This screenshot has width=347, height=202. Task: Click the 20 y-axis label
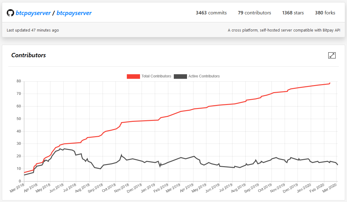(19, 156)
